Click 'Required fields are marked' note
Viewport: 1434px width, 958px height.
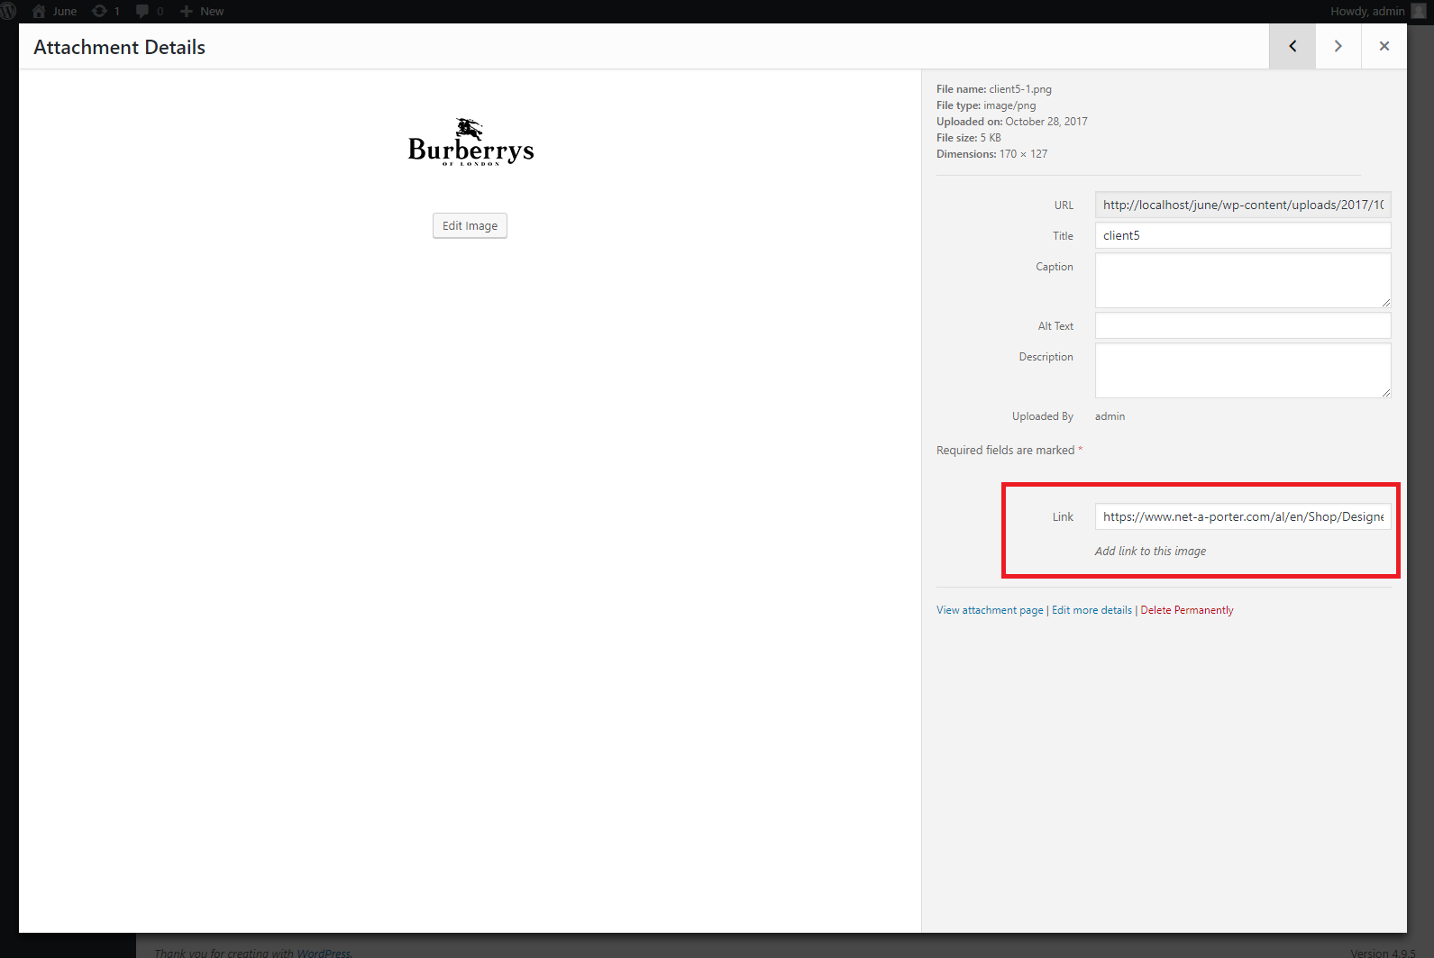(x=1009, y=450)
